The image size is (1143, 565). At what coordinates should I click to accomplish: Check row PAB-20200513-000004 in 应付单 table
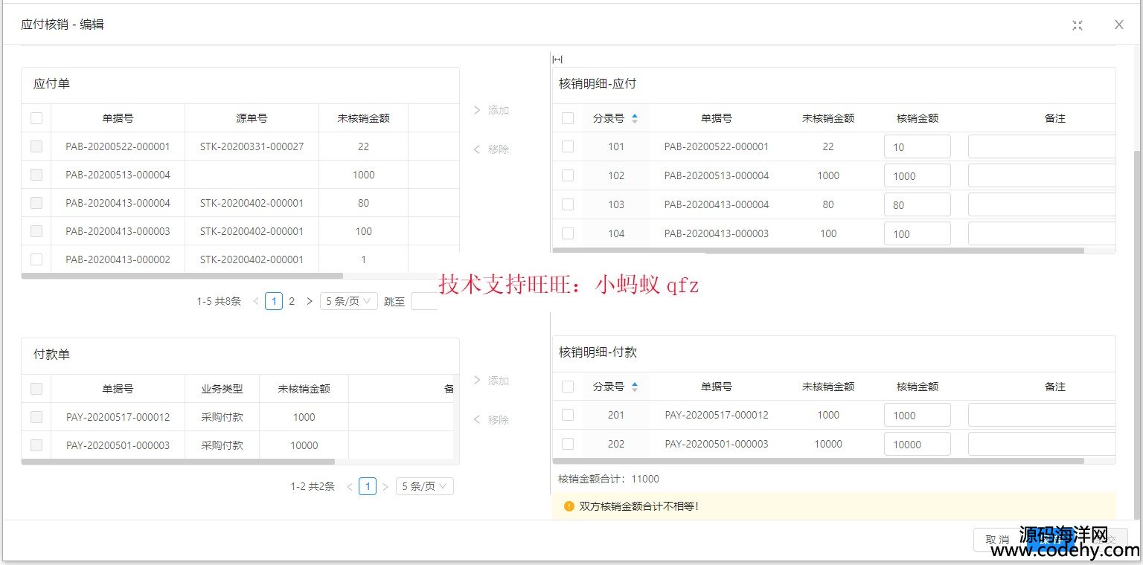click(36, 175)
